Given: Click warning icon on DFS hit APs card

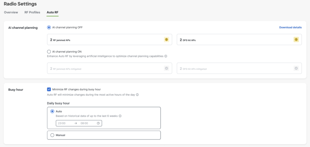Looking at the screenshot, I should 296,40.
